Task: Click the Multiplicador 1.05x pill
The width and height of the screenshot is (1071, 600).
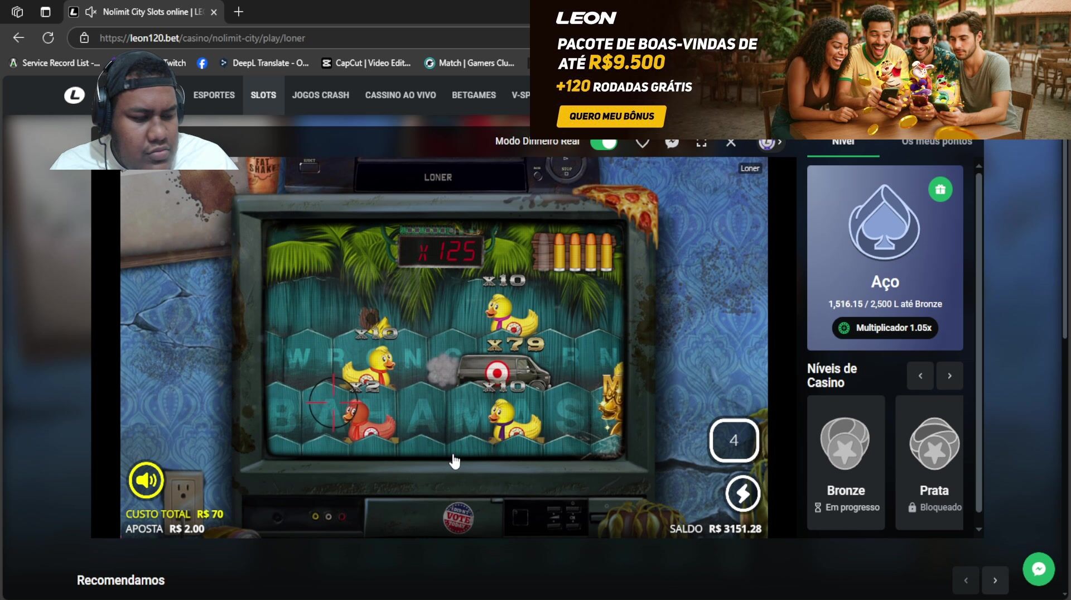Action: click(x=885, y=328)
